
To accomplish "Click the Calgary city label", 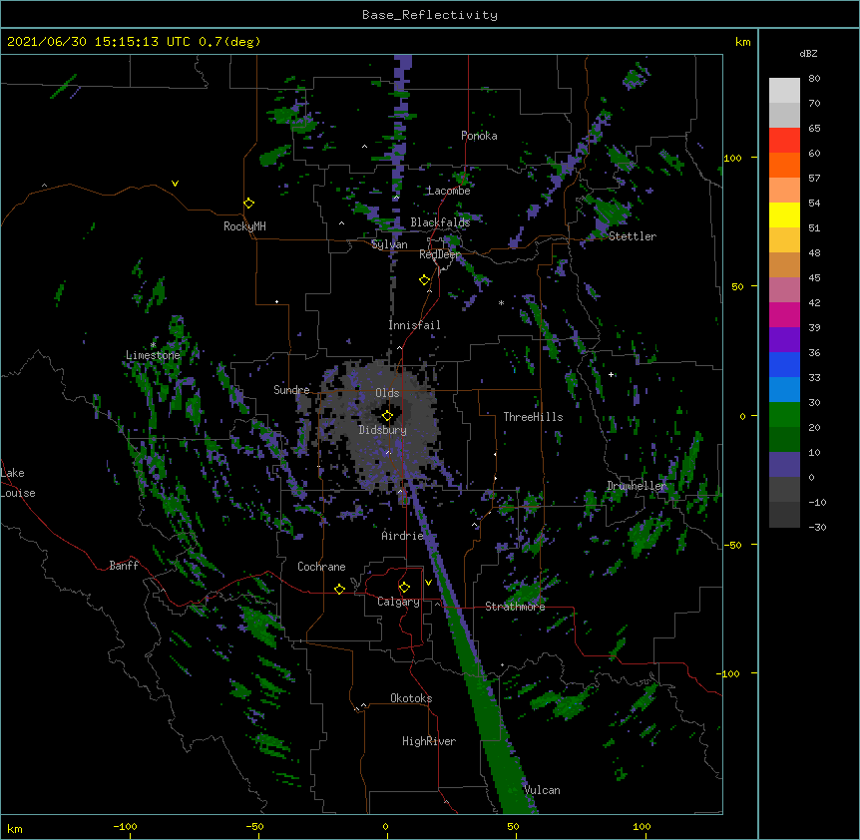I will click(x=398, y=602).
